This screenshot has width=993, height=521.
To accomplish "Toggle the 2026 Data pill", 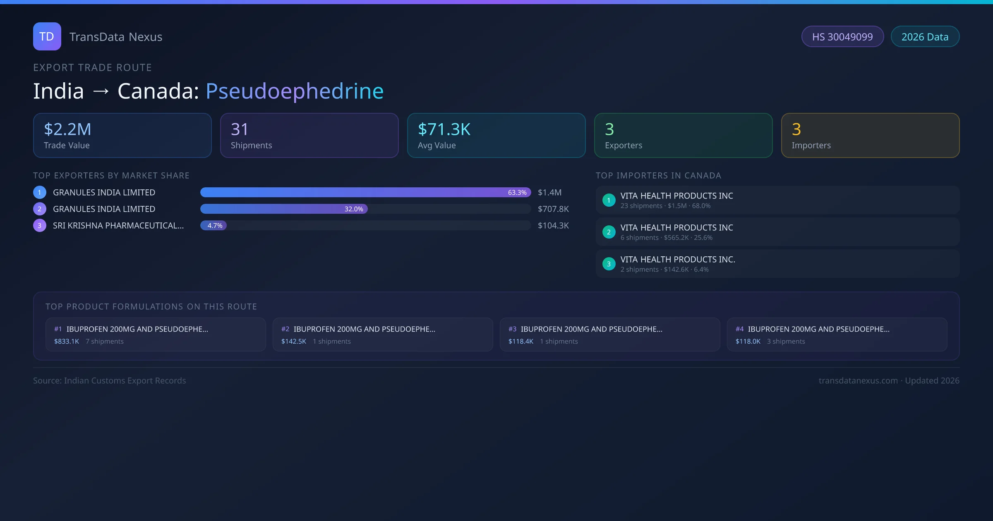I will click(x=925, y=36).
